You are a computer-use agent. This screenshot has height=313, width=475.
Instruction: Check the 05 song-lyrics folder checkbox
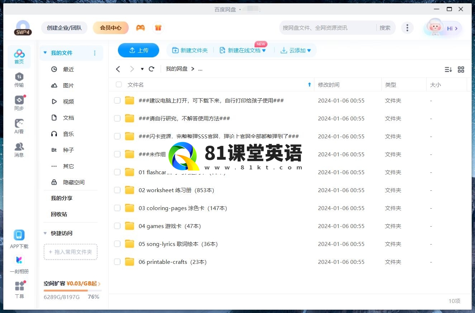coord(117,244)
